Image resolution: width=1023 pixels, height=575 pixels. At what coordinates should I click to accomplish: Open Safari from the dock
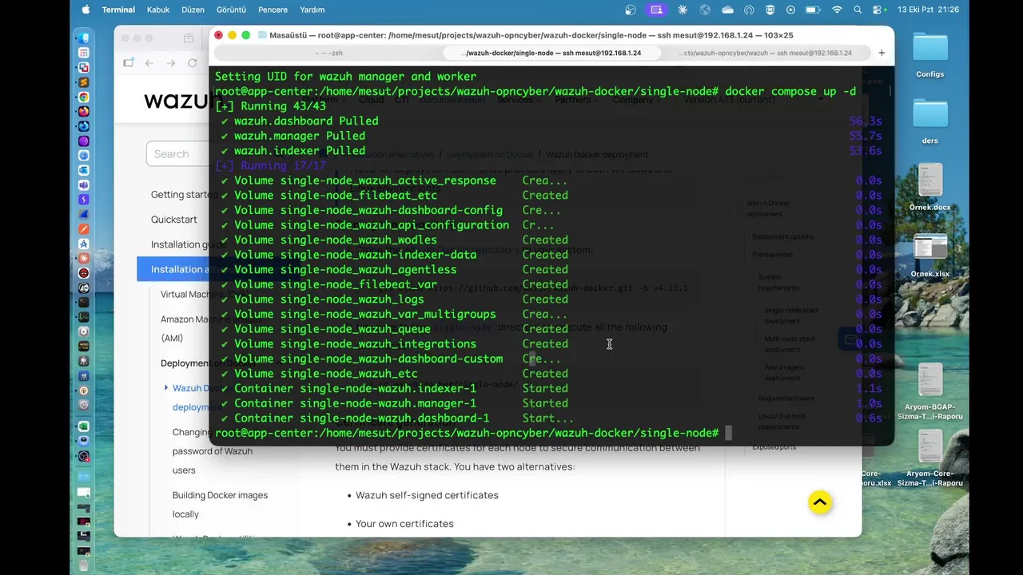click(84, 157)
